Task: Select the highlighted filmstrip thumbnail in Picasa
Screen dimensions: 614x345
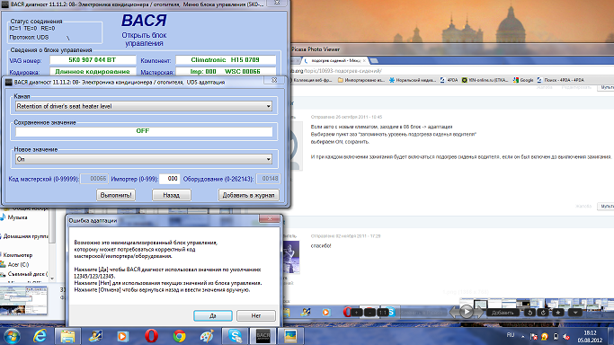Action: pyautogui.click(x=480, y=305)
